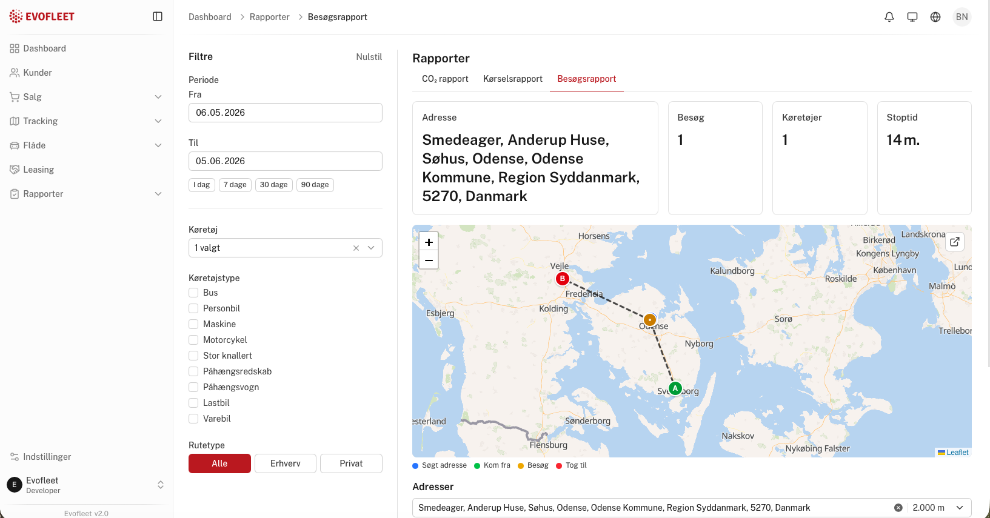Open notifications bell
990x518 pixels.
889,17
